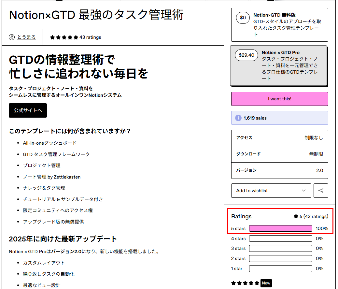The height and width of the screenshot is (289, 338).
Task: Click the 4 stars rating bar
Action: point(281,238)
